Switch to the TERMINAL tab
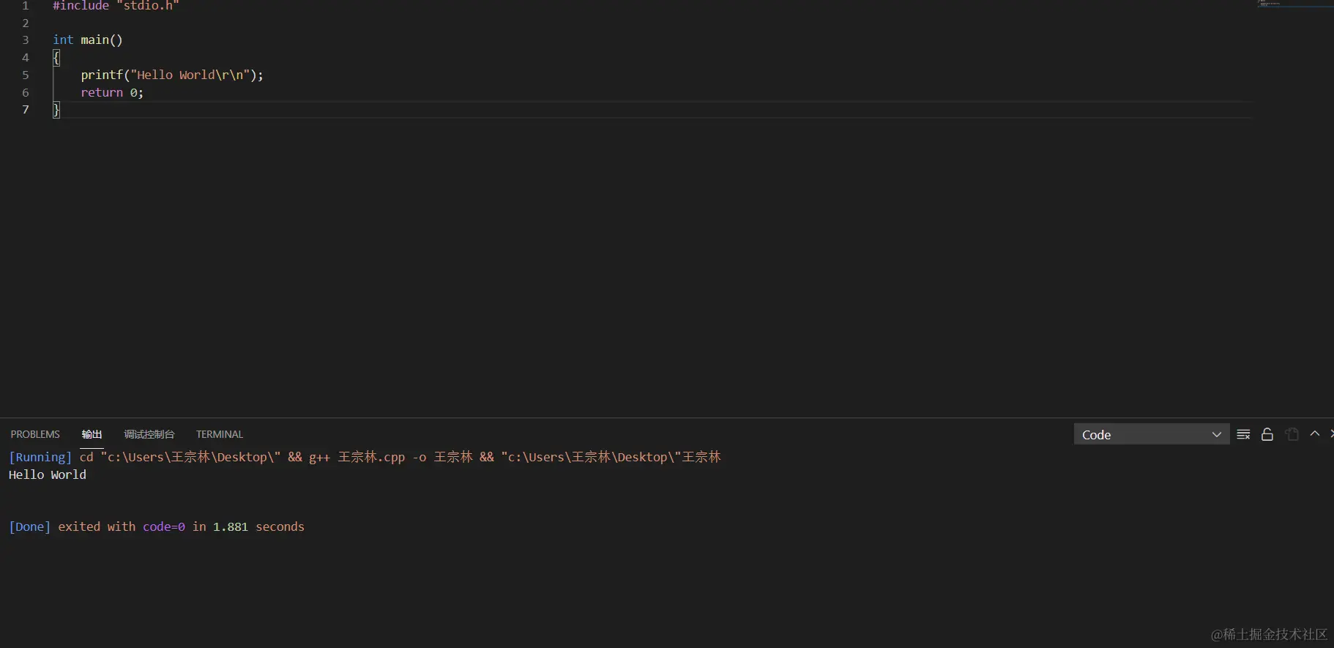Viewport: 1334px width, 648px height. (x=219, y=434)
